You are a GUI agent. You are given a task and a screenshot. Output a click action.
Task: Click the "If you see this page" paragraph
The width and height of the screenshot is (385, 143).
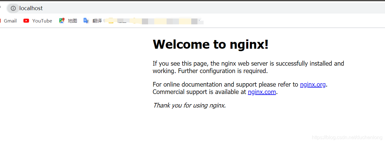248,67
